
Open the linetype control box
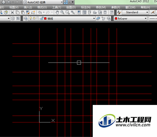click(x=153, y=18)
